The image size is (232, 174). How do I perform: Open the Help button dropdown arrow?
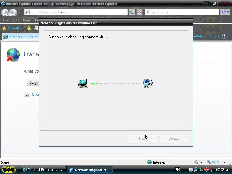228,37
